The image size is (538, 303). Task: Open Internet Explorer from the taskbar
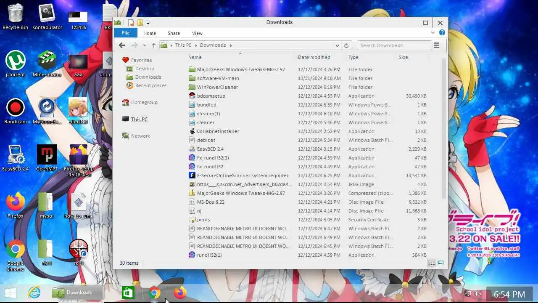tap(34, 292)
